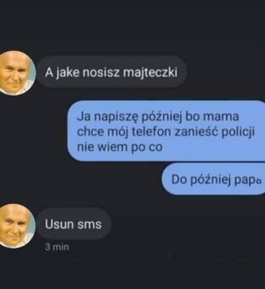Image resolution: width=265 pixels, height=289 pixels.
Task: Click the word 'majteczki' in first message
Action: 150,73
